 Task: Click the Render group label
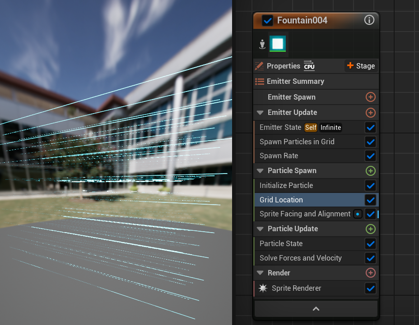pos(279,273)
